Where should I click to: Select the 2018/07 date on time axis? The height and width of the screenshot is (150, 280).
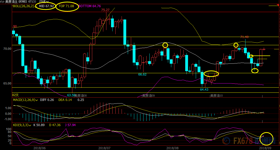[104, 148]
